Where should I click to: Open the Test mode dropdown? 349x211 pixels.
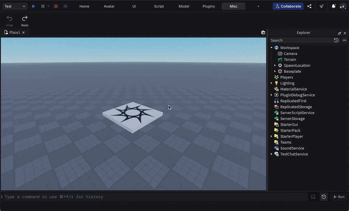pos(15,6)
